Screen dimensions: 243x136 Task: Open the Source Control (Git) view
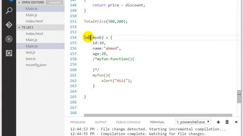9,25
